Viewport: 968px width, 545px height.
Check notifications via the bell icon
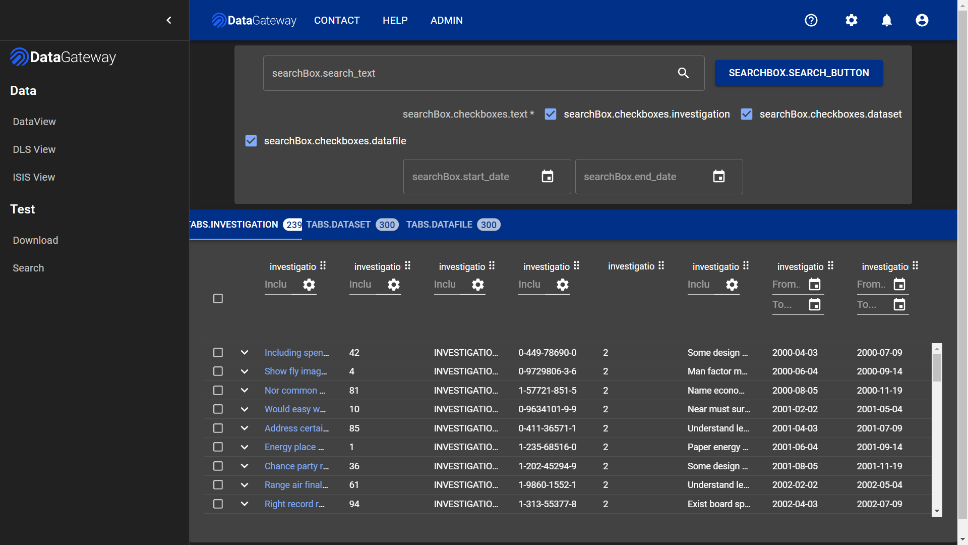click(887, 20)
